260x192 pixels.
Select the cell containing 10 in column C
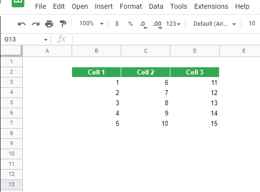click(x=146, y=123)
